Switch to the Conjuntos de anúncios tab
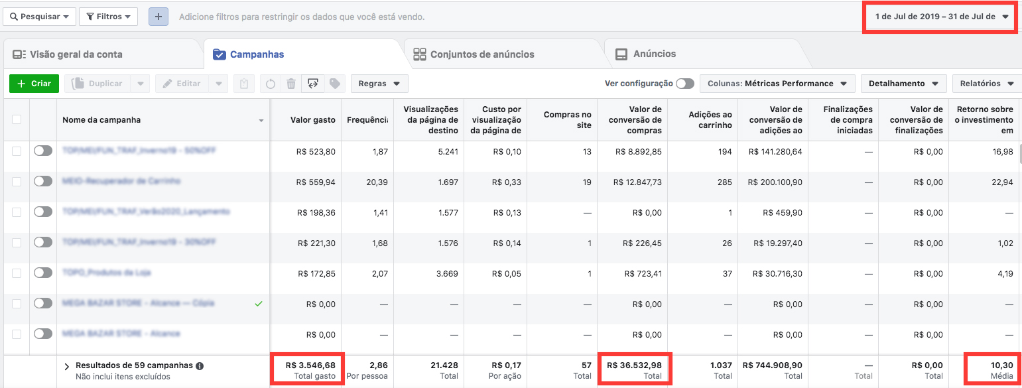The image size is (1022, 388). click(x=481, y=54)
